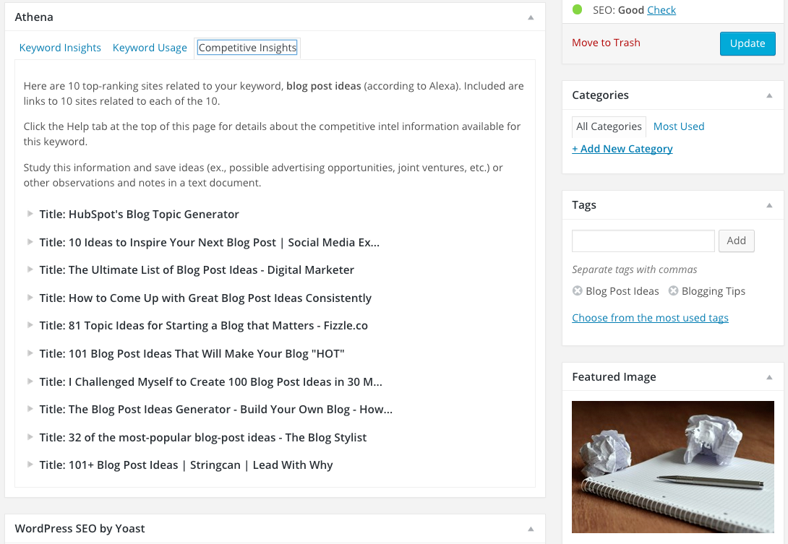Collapse the Athena panel arrow
The image size is (788, 544).
coord(531,17)
